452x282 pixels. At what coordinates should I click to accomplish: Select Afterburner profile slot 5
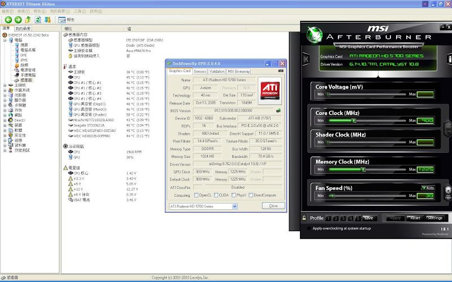coord(358,218)
